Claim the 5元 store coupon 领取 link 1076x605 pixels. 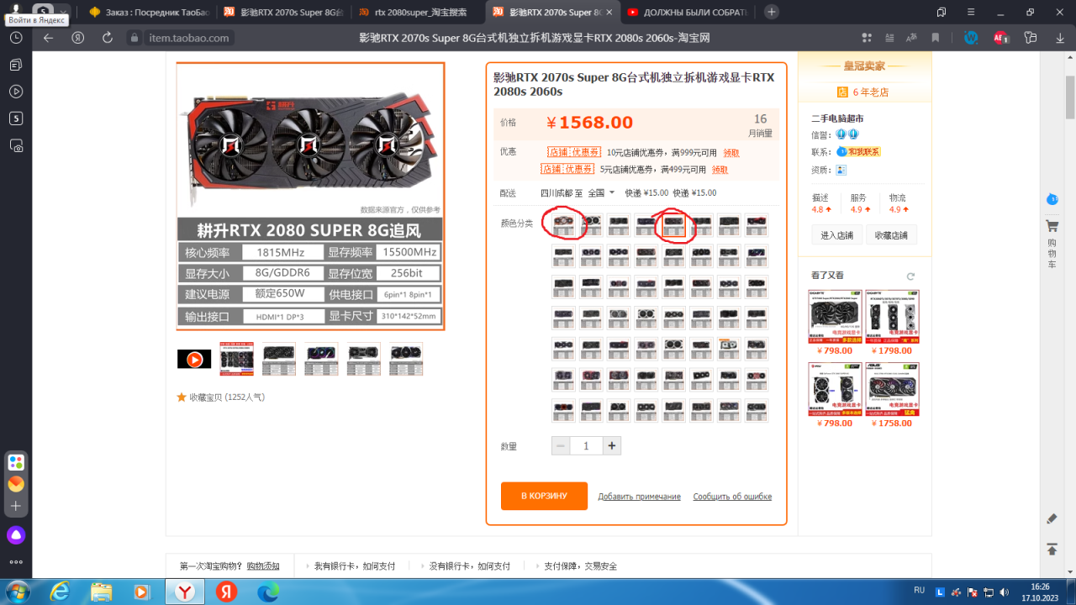(x=720, y=170)
